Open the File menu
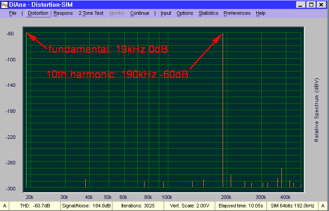This screenshot has width=329, height=211. point(13,13)
